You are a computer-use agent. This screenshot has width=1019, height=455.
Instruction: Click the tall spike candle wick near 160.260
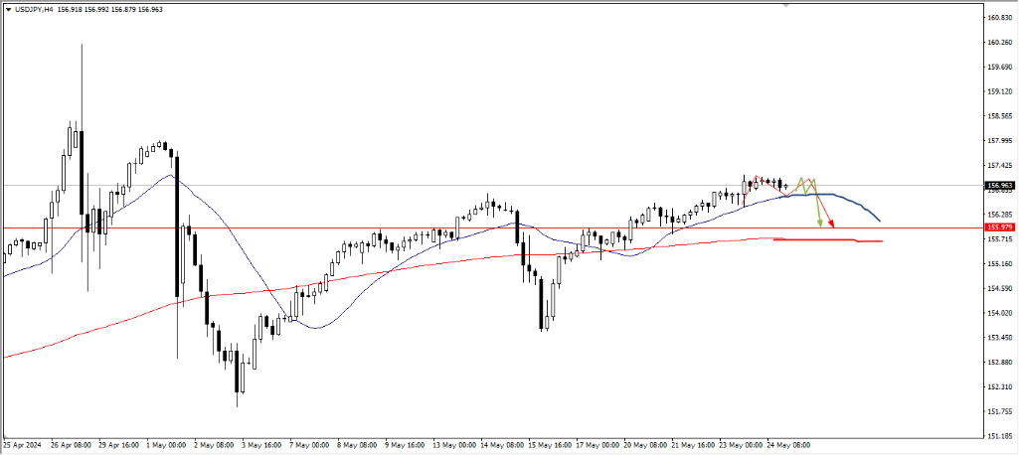(x=82, y=79)
